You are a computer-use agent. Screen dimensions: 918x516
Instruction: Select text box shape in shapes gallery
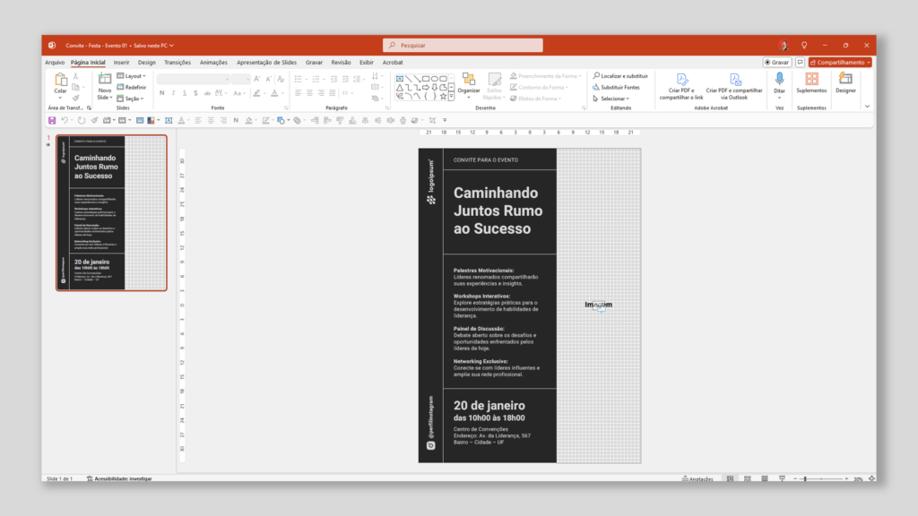pos(400,79)
